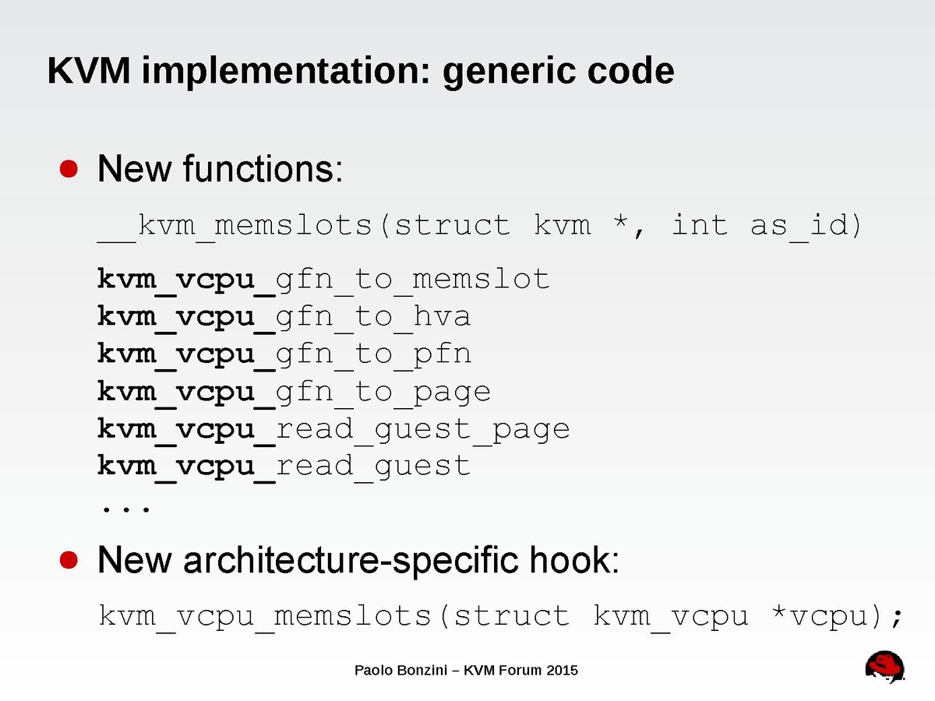935x701 pixels.
Task: Select the kvm_vcpu_gfn_to_memslot line
Action: tap(323, 279)
